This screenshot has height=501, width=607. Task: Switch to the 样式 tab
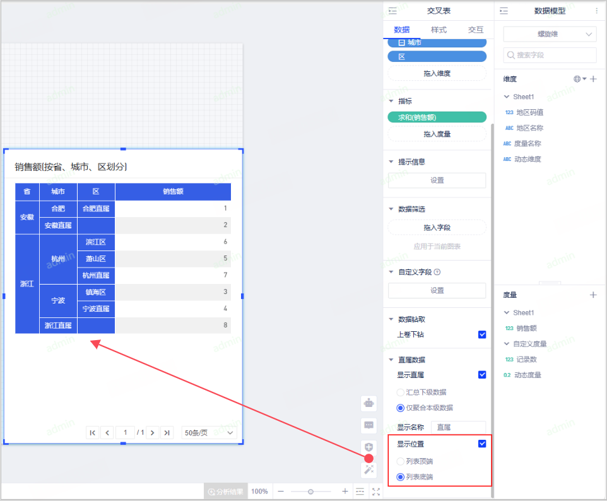tap(439, 30)
